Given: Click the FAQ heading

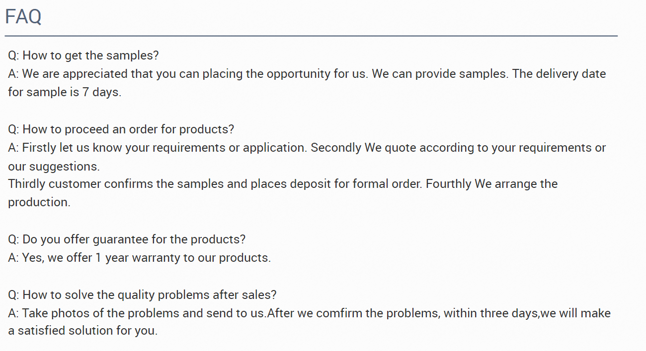Looking at the screenshot, I should pyautogui.click(x=23, y=17).
